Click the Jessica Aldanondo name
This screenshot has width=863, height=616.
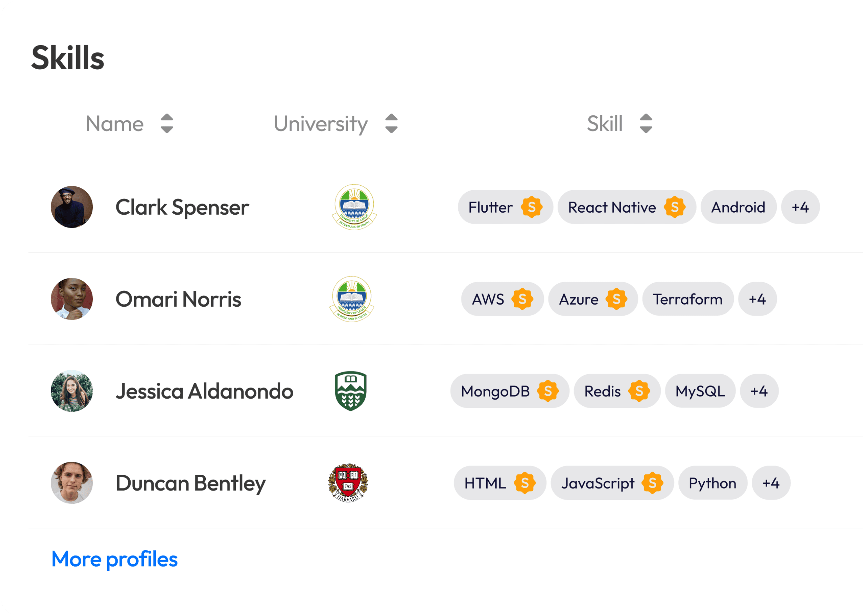click(x=205, y=391)
